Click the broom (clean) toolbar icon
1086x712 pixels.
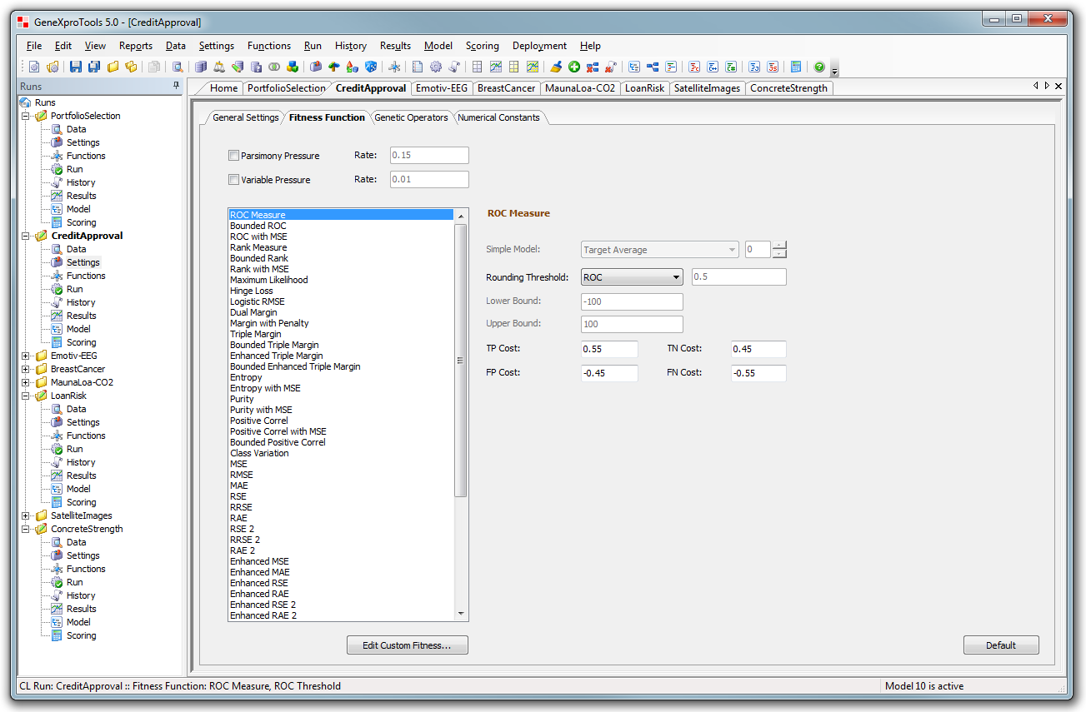556,67
